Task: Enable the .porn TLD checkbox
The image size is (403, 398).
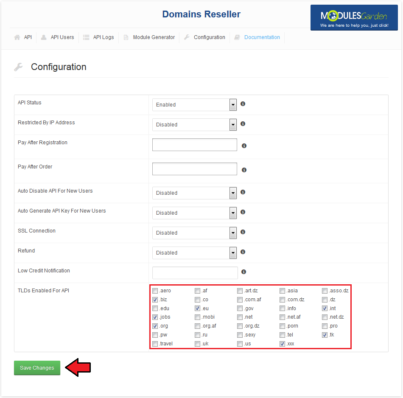Action: [x=282, y=326]
